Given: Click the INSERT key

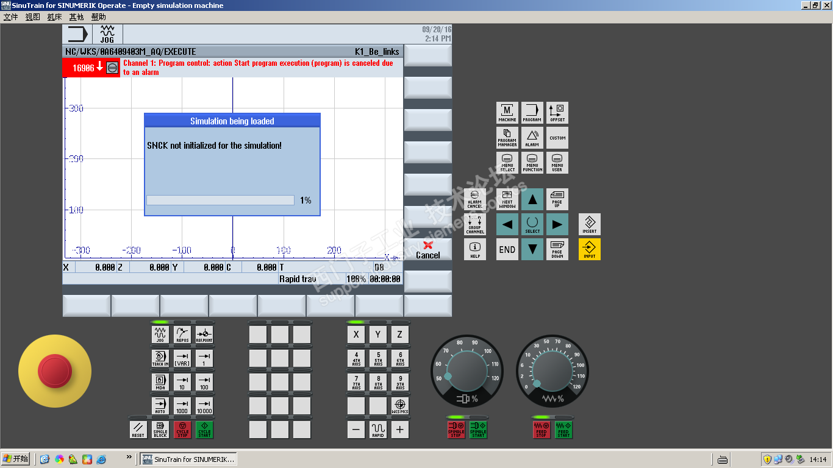Looking at the screenshot, I should coord(590,224).
